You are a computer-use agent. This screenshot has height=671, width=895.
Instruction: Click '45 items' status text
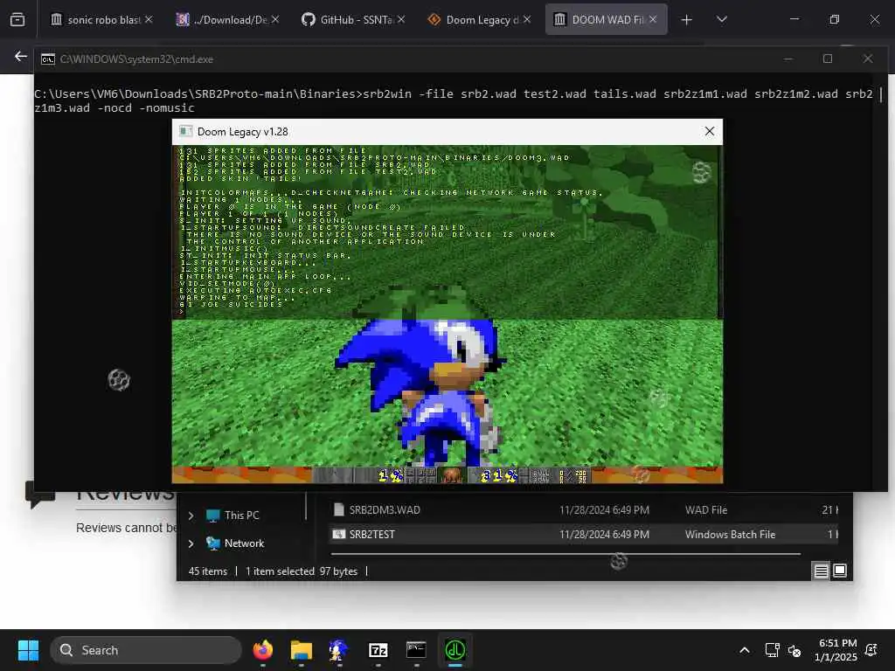point(208,571)
